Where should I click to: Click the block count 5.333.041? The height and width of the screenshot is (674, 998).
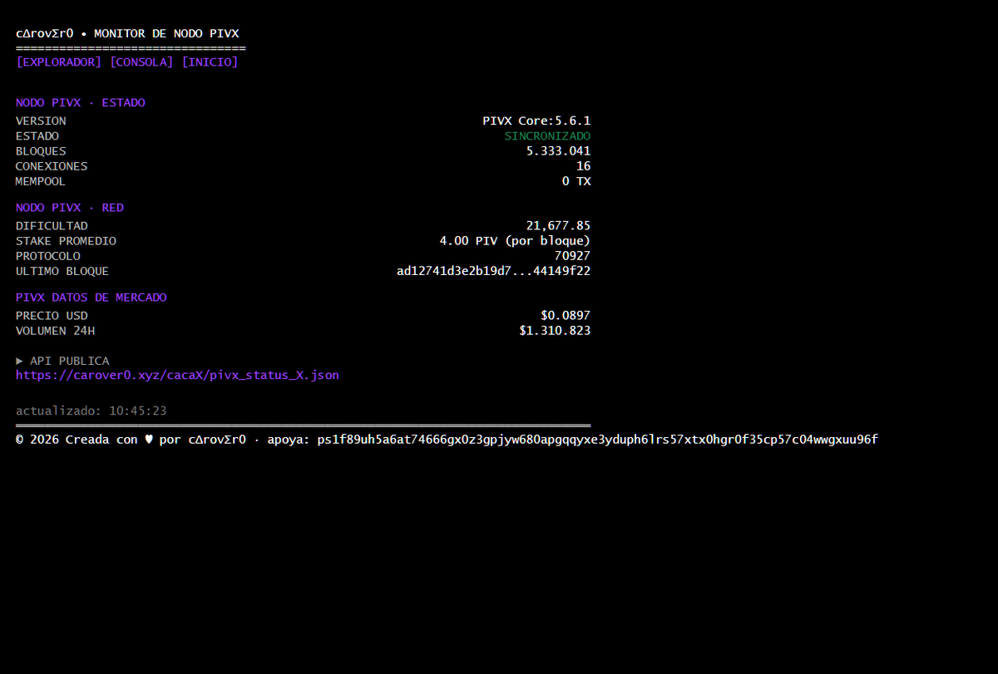(x=558, y=151)
